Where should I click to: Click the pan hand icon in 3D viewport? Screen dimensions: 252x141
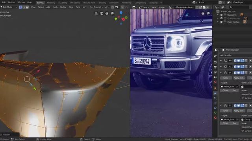pos(107,13)
